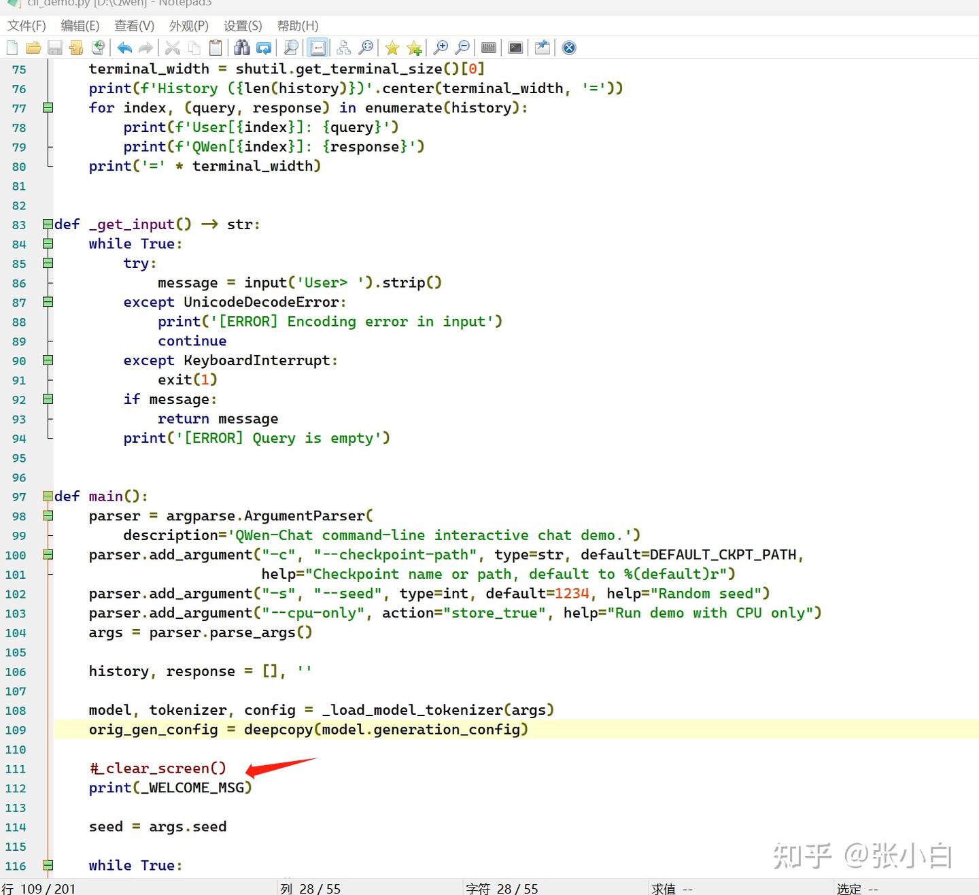The width and height of the screenshot is (979, 895).
Task: Open a file using the folder icon
Action: 34,47
